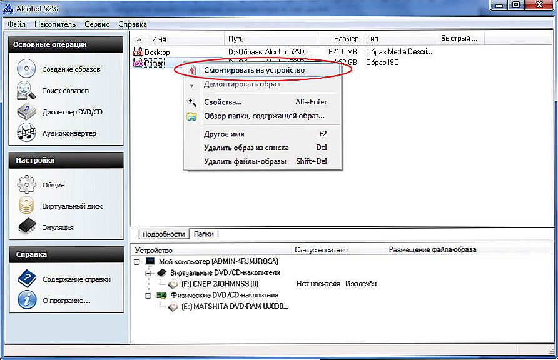
Task: Open Диспетчер DVD/CD
Action: coord(72,112)
